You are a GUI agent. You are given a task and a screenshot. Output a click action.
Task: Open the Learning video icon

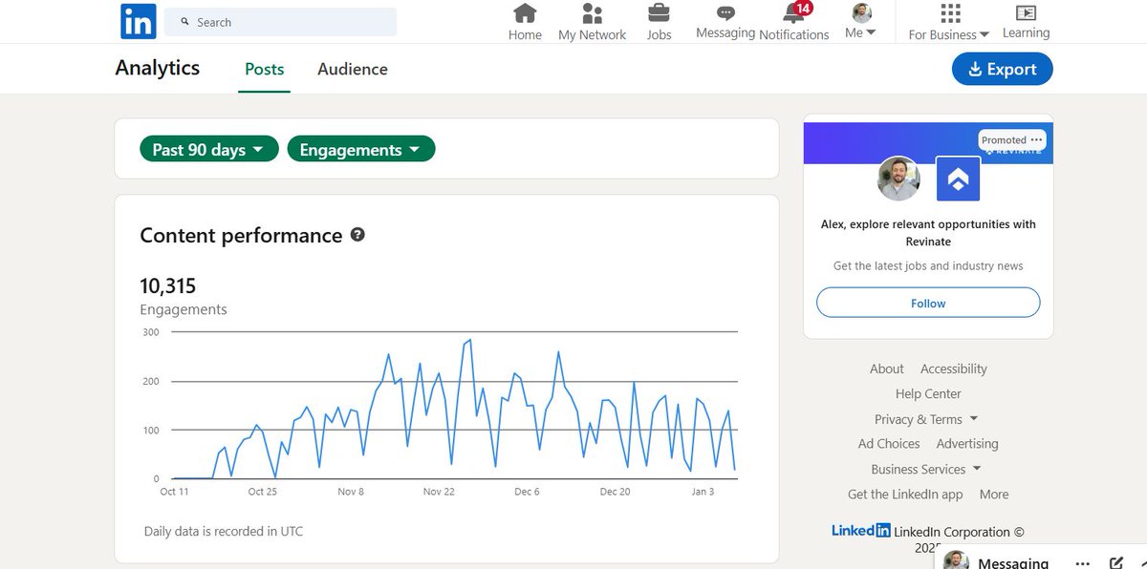click(x=1026, y=13)
